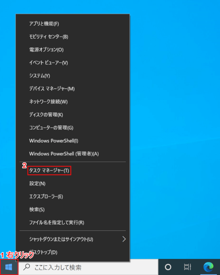This screenshot has height=275, width=220.
Task: Expand シャットダウンまたはサインアウト(U) submenu
Action: tap(73, 239)
